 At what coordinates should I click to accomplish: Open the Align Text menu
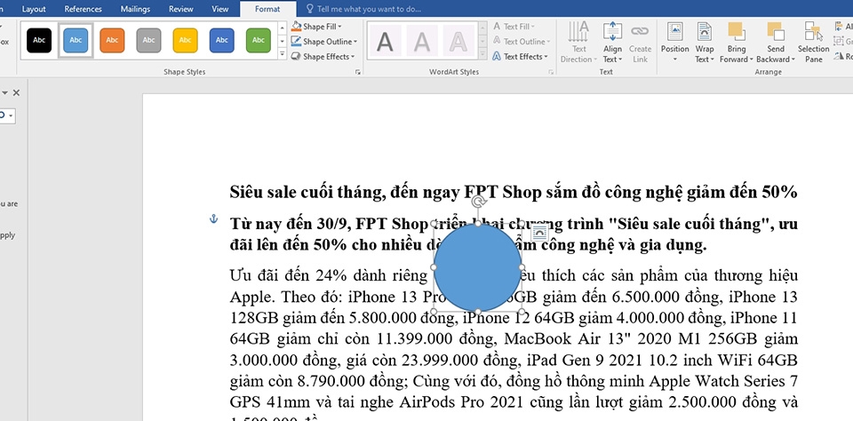coord(612,43)
